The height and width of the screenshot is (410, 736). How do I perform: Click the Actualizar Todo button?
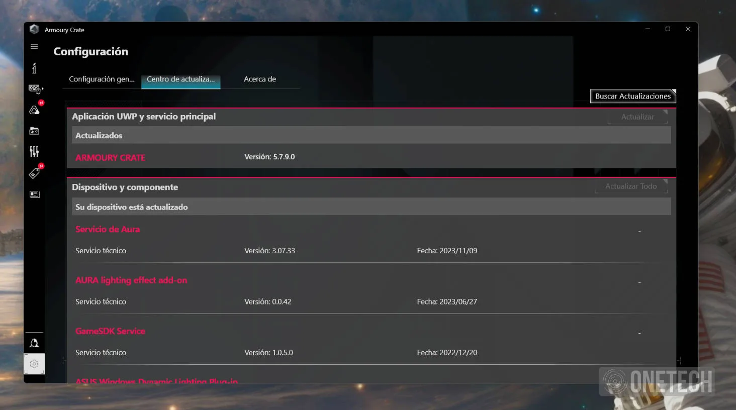631,186
